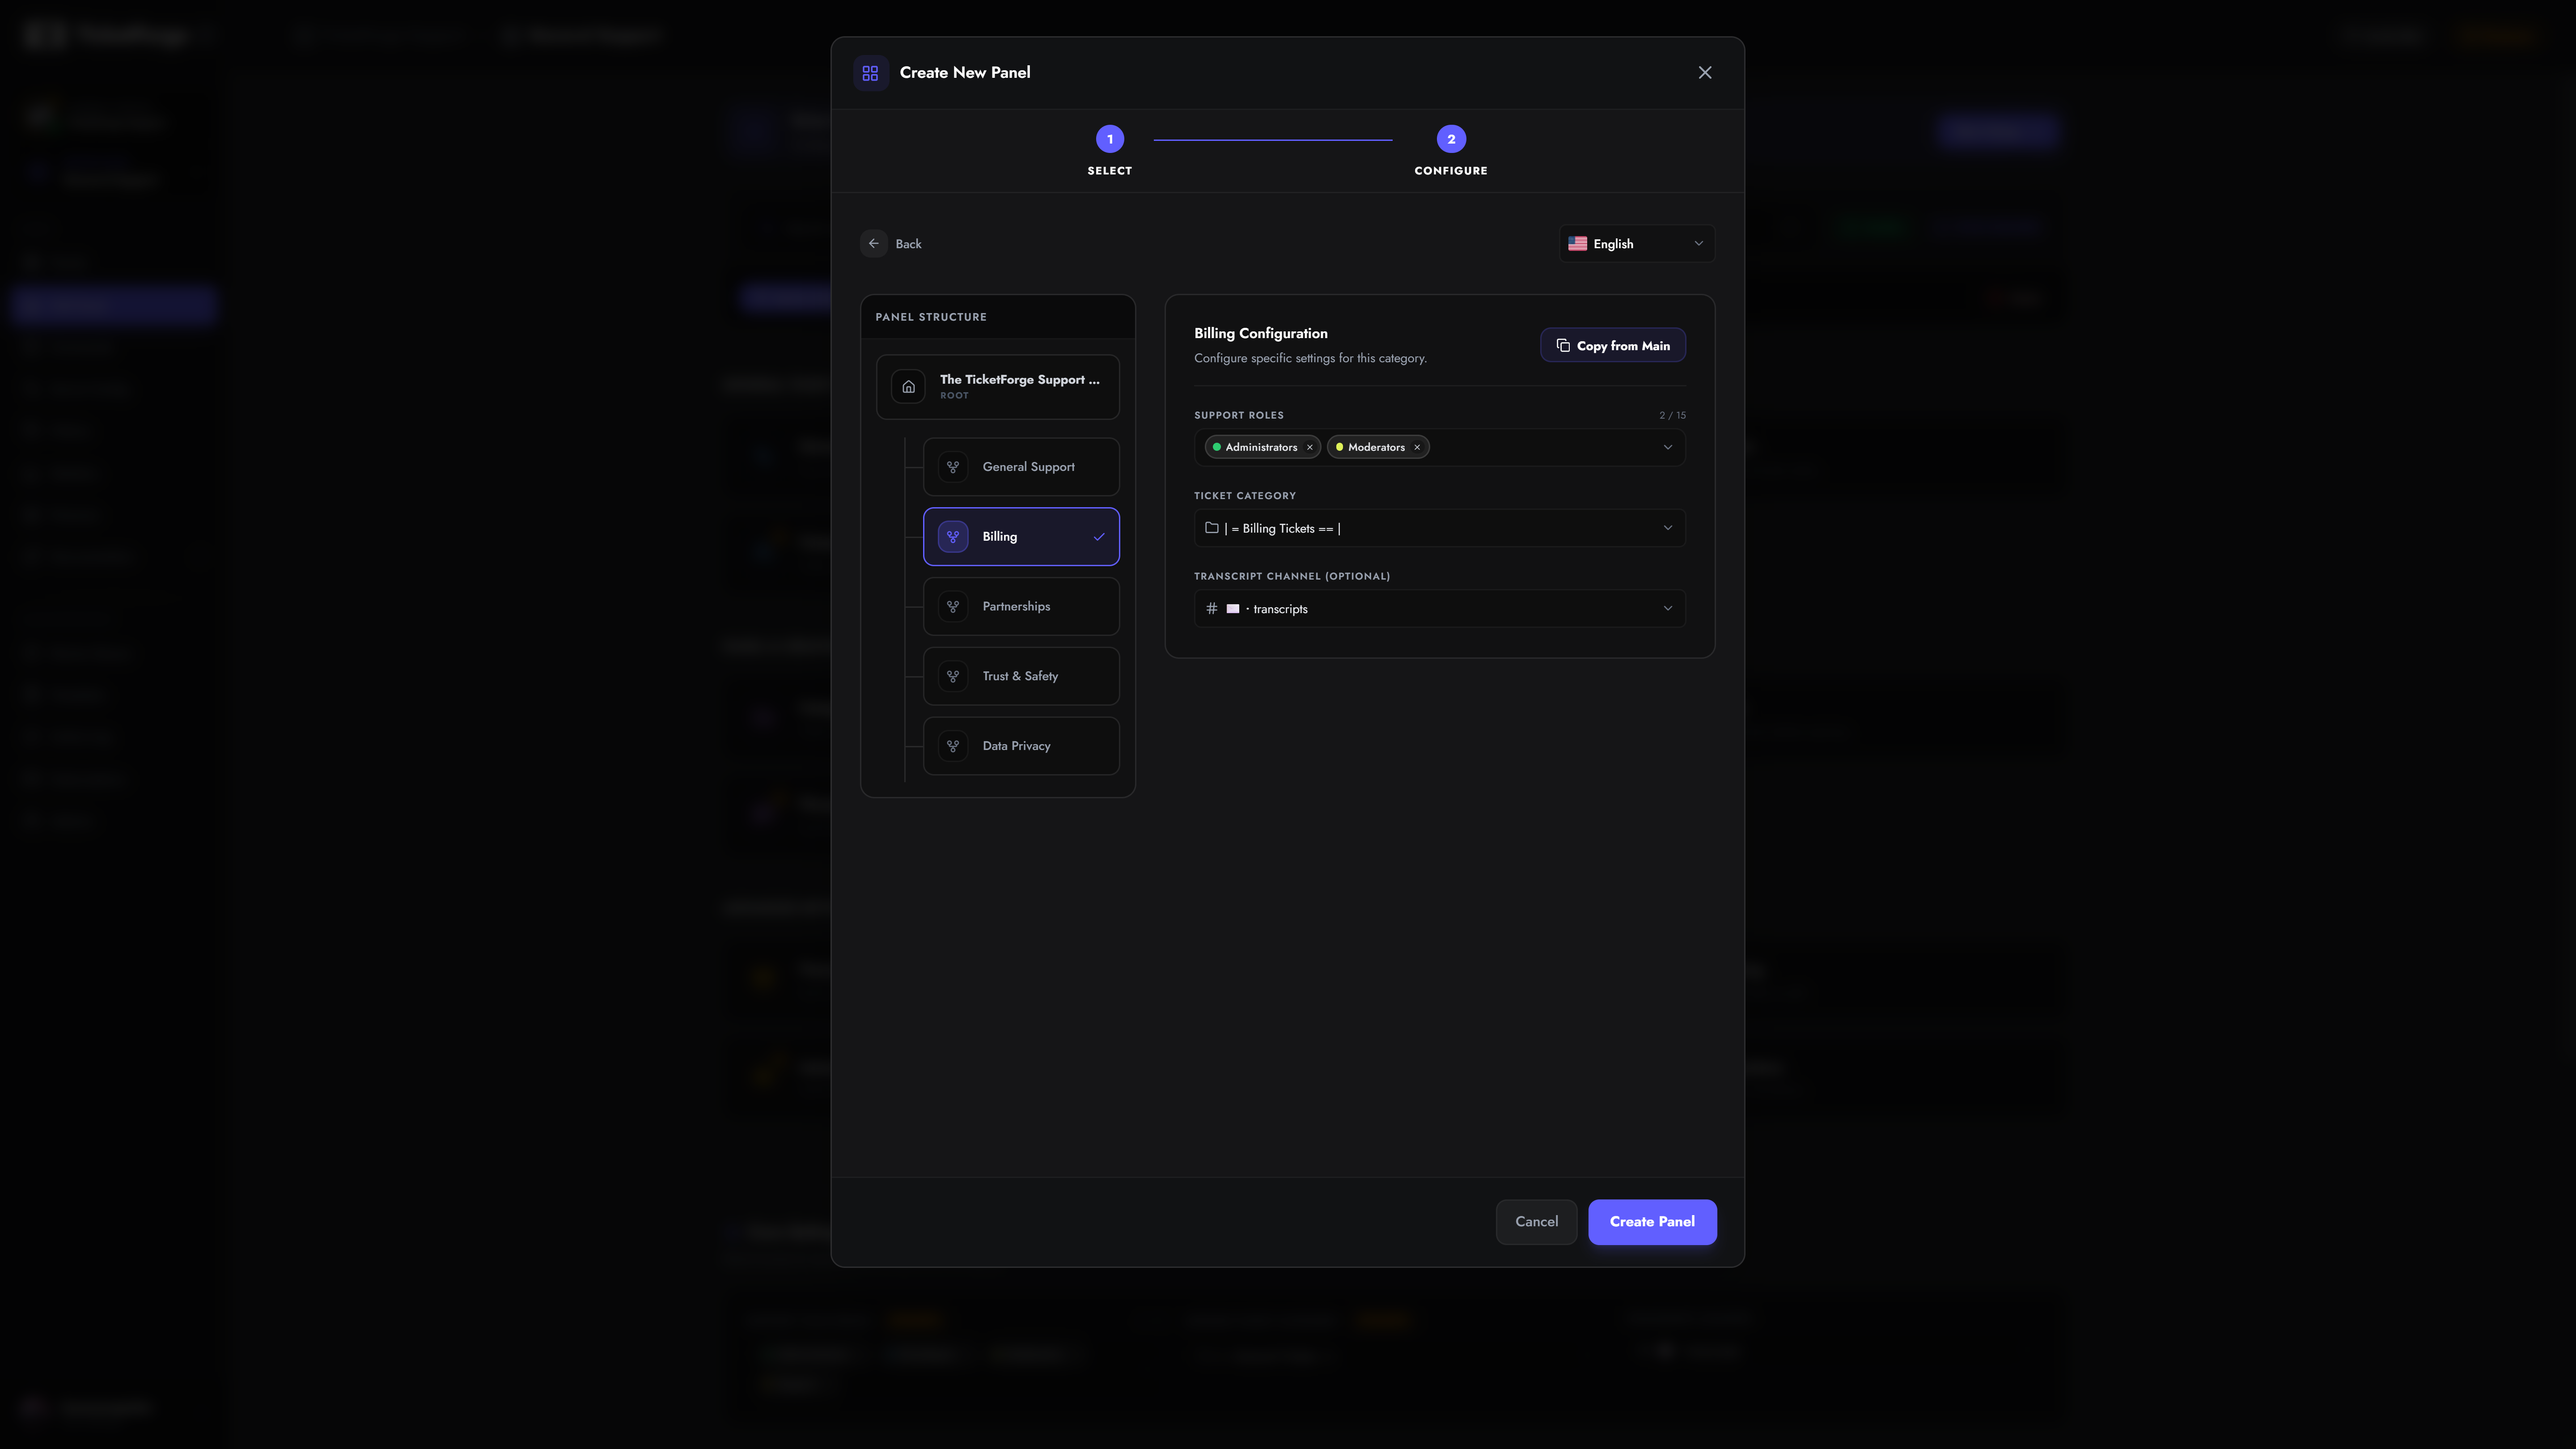
Task: Select Data Privacy category
Action: pos(1021,745)
